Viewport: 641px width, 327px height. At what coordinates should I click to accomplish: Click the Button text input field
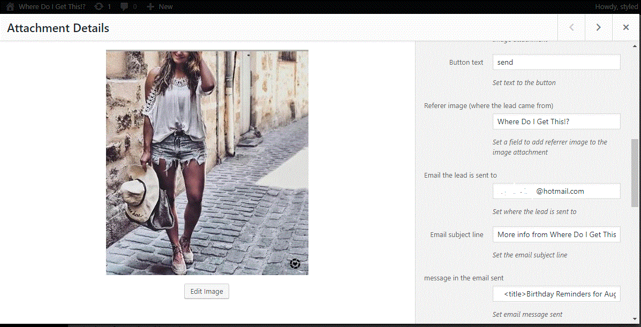tap(556, 63)
